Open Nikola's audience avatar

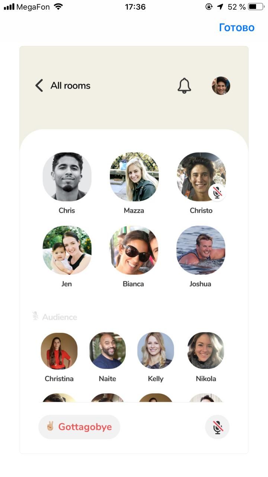click(206, 351)
